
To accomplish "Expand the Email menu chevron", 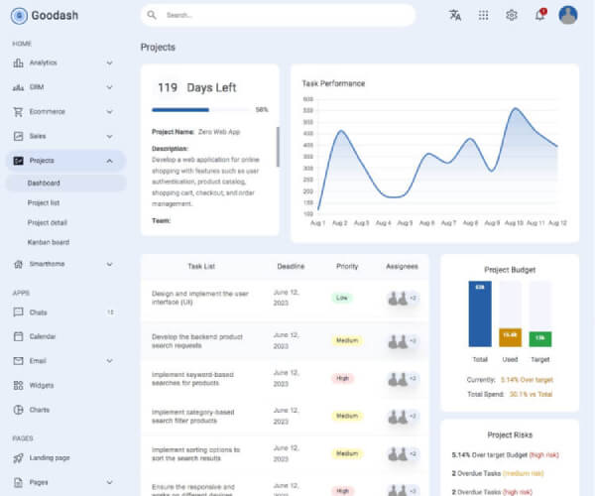I will tap(109, 361).
